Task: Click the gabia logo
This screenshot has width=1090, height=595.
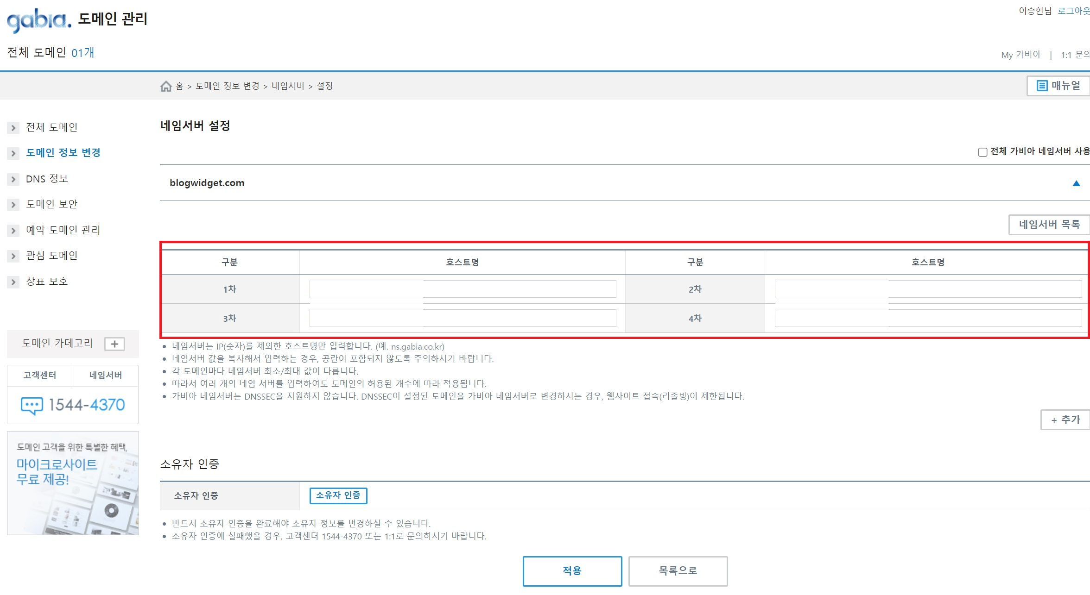Action: tap(39, 20)
